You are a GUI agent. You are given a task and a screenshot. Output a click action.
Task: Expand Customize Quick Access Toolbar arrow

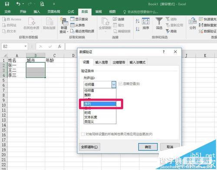tap(54, 4)
